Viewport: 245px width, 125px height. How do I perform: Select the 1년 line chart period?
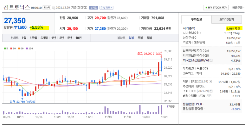[x=54, y=38]
